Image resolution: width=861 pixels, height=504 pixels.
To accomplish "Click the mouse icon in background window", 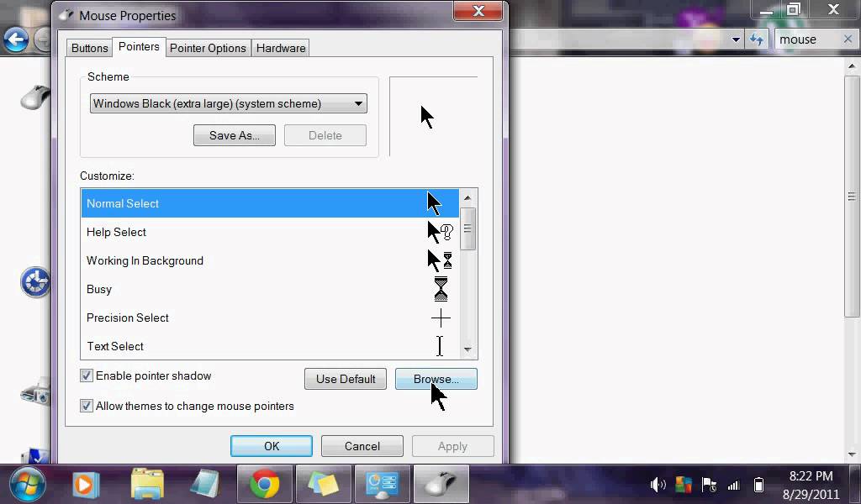I will 35,97.
